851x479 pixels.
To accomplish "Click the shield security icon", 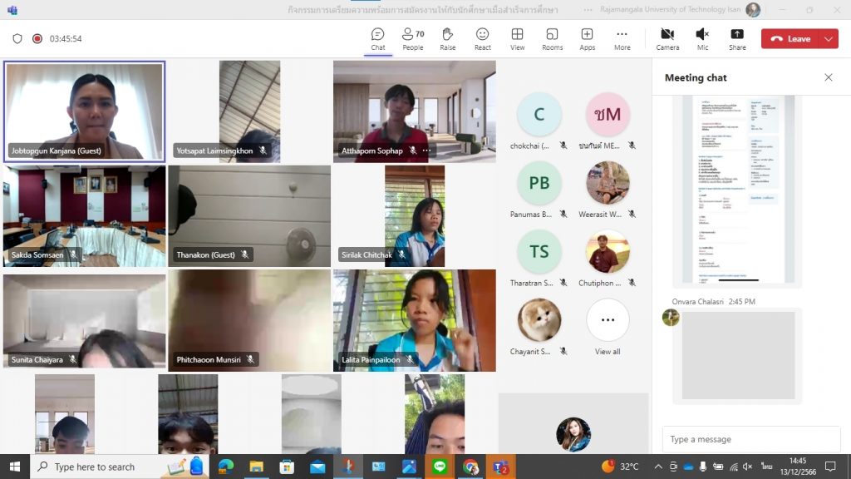I will pyautogui.click(x=17, y=38).
